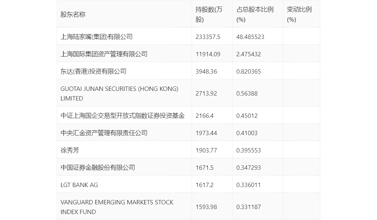Viewport: 377px width, 220px height.
Task: Click the 48.485523 percentage cell
Action: coord(250,37)
